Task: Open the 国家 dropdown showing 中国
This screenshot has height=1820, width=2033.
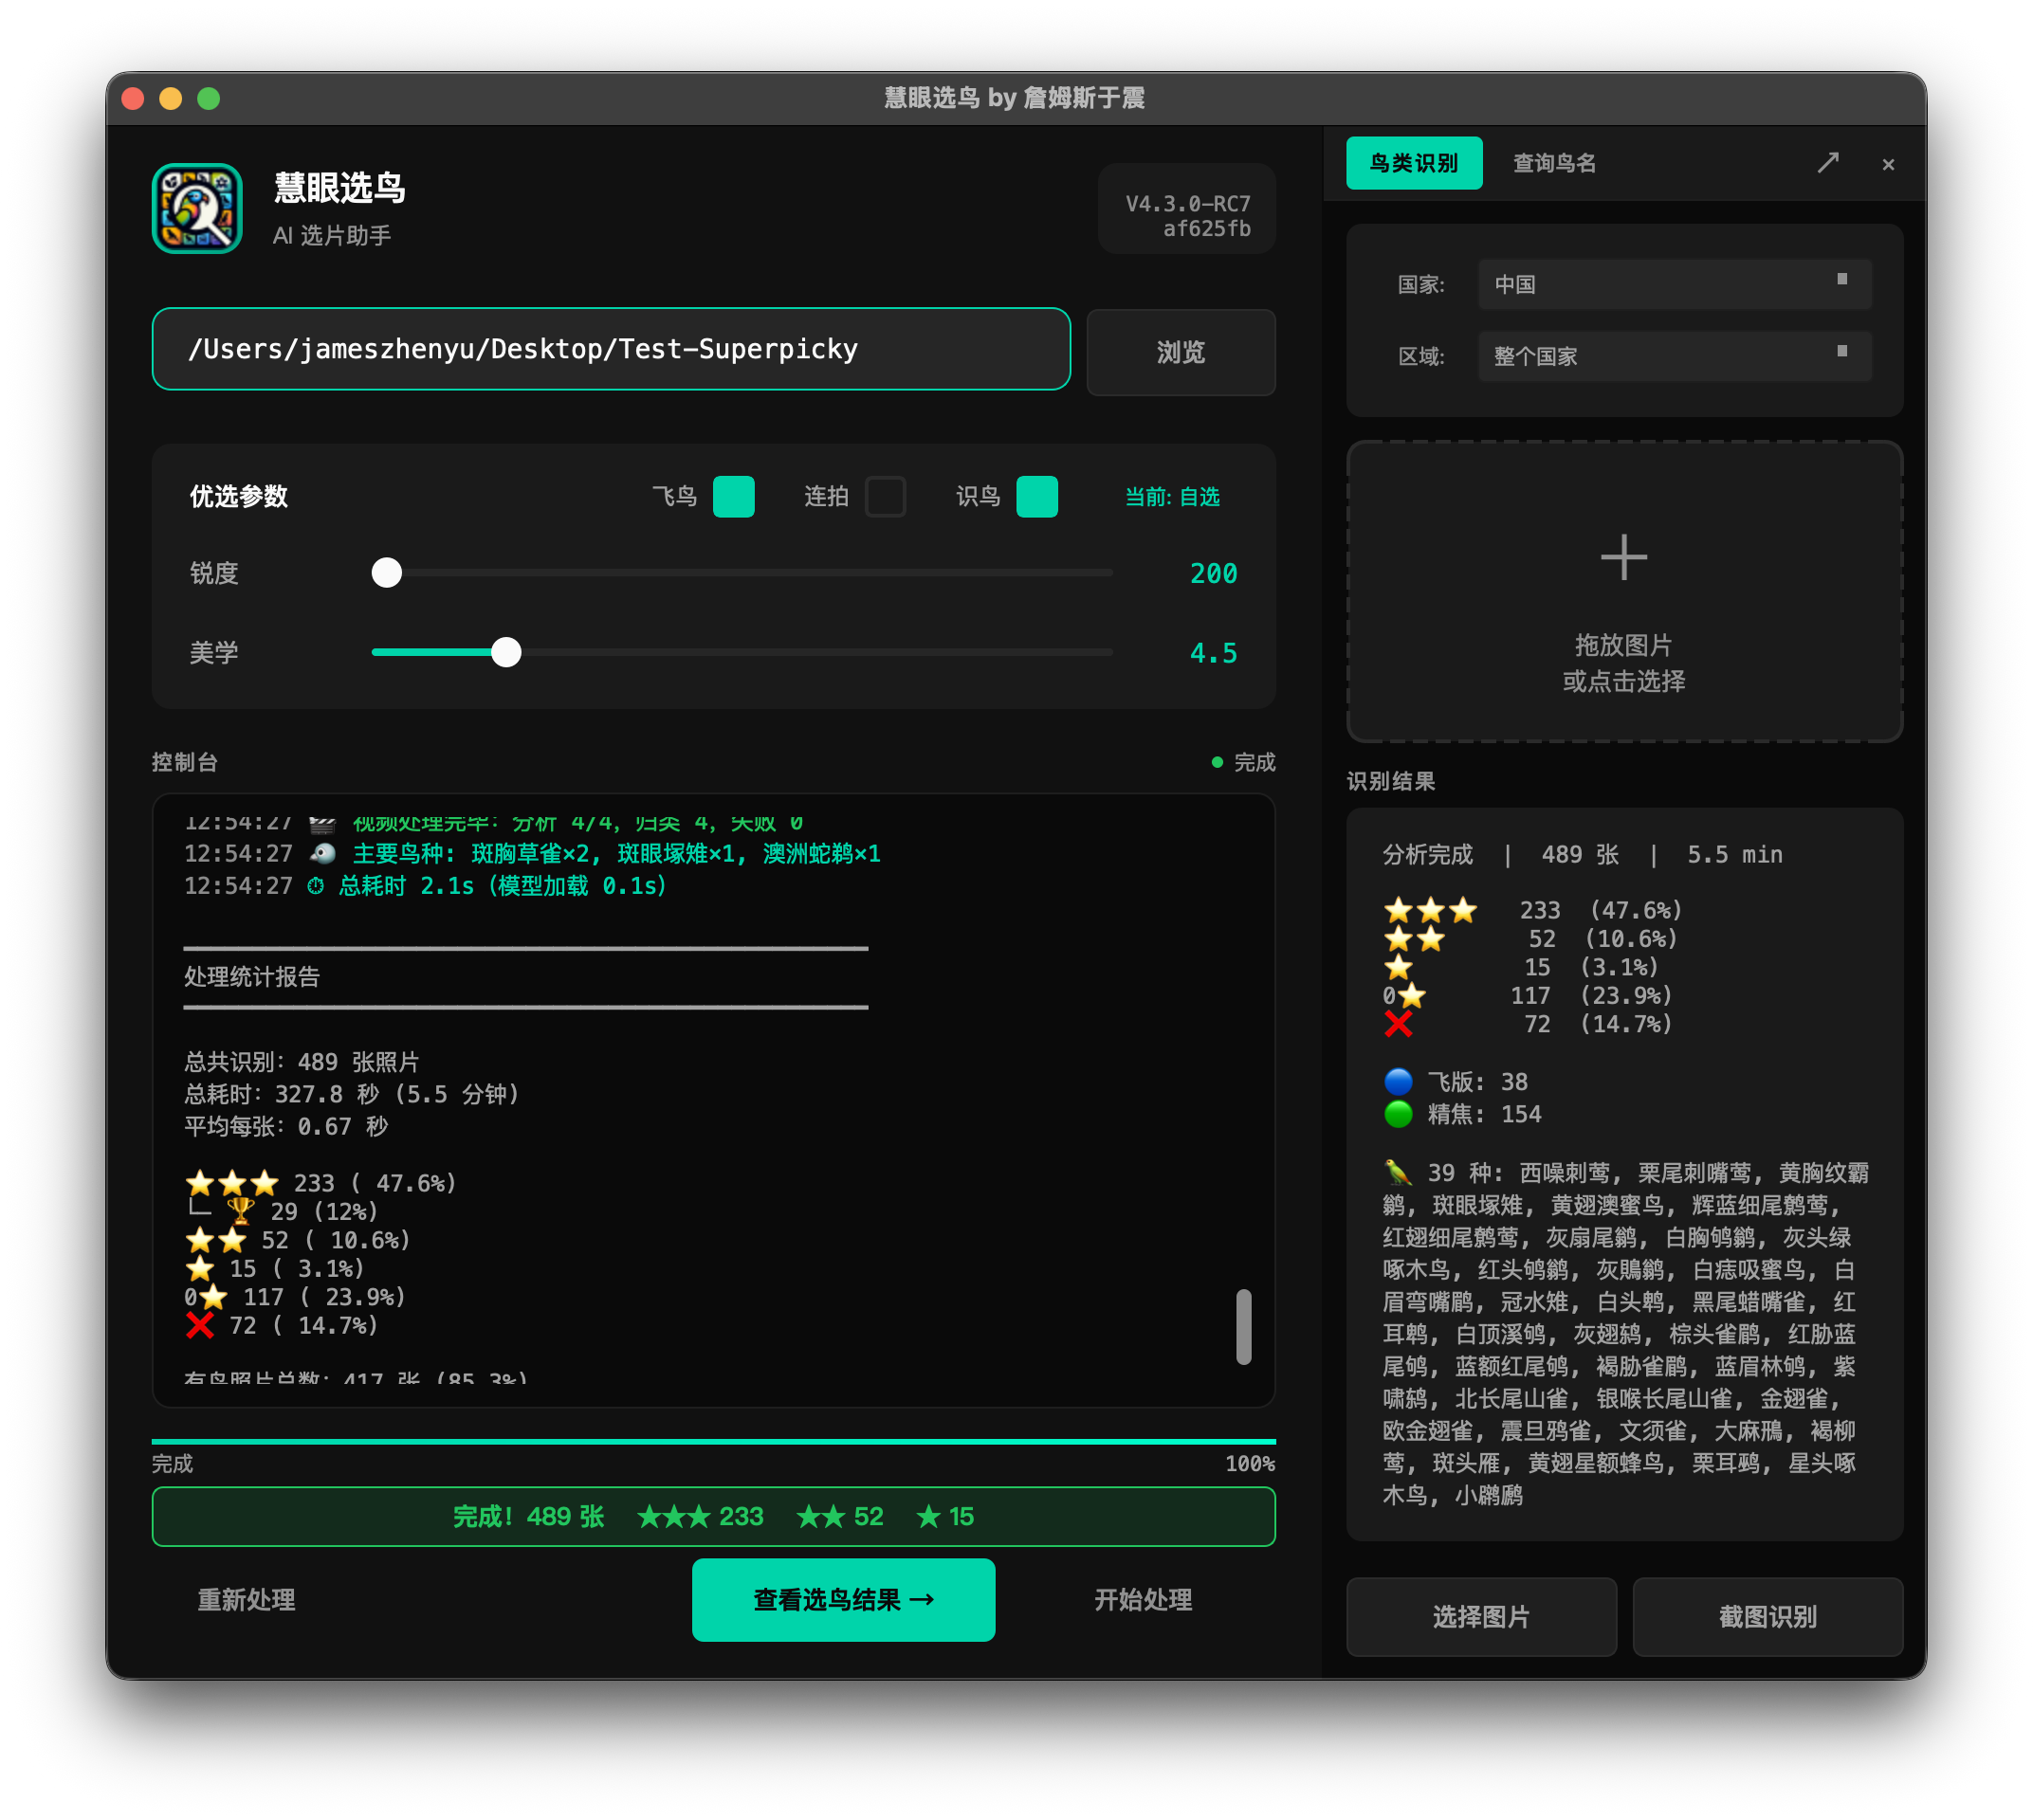Action: click(1674, 285)
